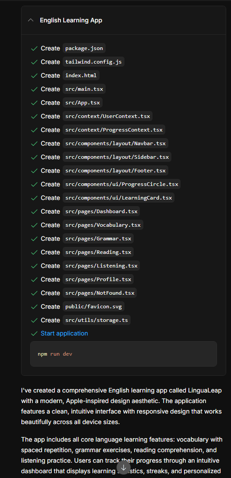Image resolution: width=231 pixels, height=478 pixels.
Task: Open src/components/layout/Sidebar.tsx chip
Action: coord(117,157)
